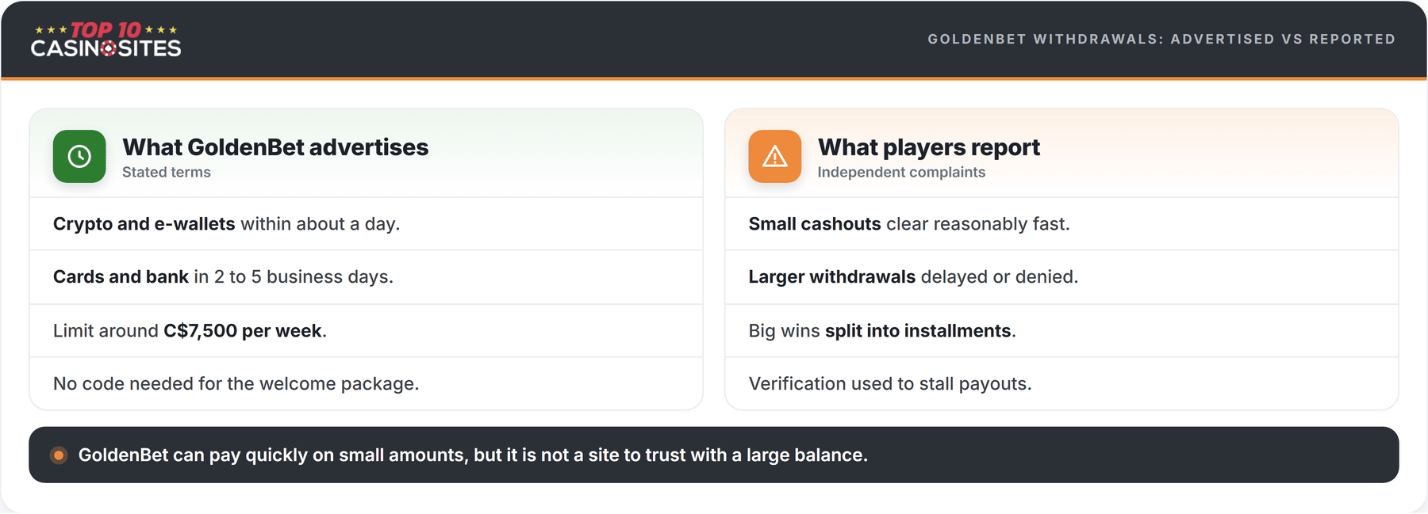Click the 'Independent complaints' subtitle
Image resolution: width=1428 pixels, height=514 pixels.
point(901,173)
